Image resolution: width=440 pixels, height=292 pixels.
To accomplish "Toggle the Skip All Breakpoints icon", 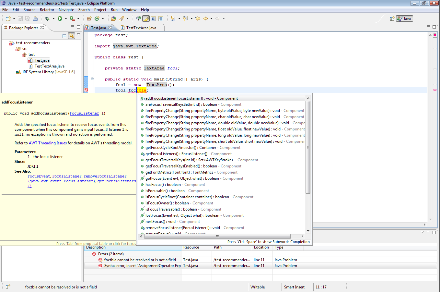I will [139, 18].
